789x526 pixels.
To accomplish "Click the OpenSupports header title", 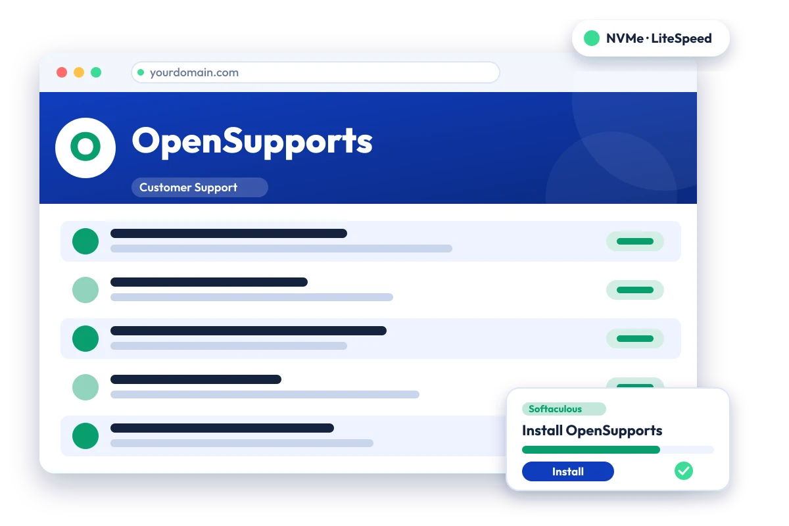I will [x=252, y=142].
